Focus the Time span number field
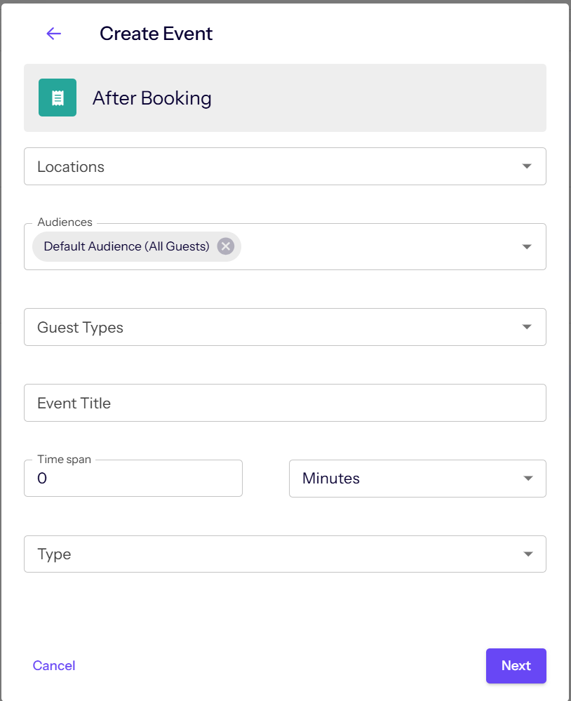The height and width of the screenshot is (701, 571). (x=133, y=478)
